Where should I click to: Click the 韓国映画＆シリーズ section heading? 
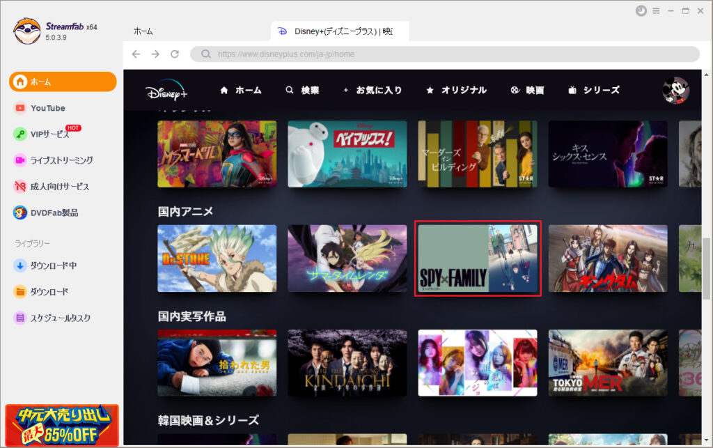208,420
